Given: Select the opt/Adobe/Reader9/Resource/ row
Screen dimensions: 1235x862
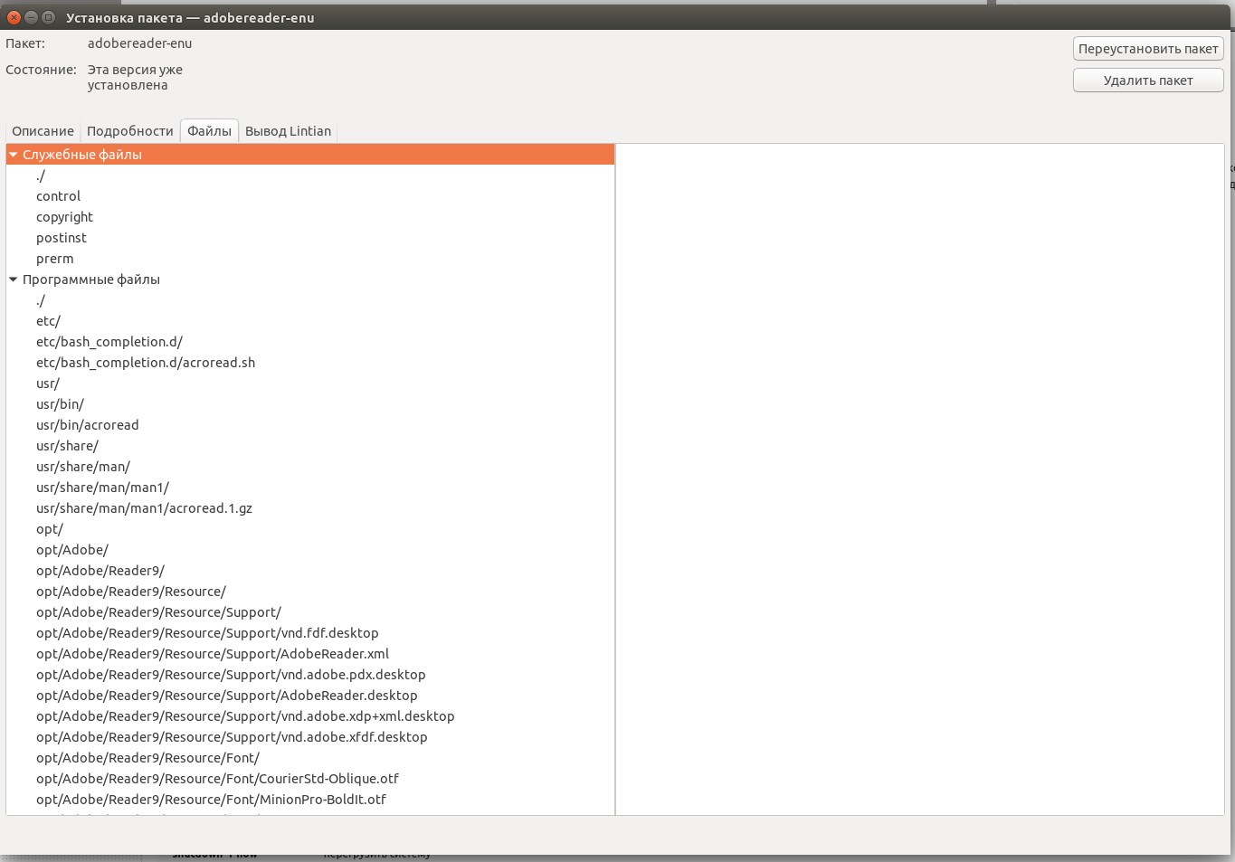Looking at the screenshot, I should 310,592.
